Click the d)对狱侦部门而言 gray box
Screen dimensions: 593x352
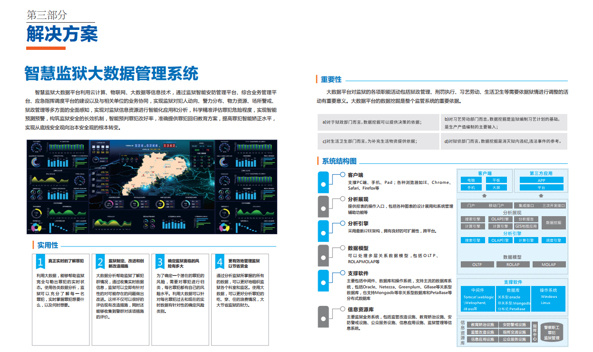[x=504, y=141]
